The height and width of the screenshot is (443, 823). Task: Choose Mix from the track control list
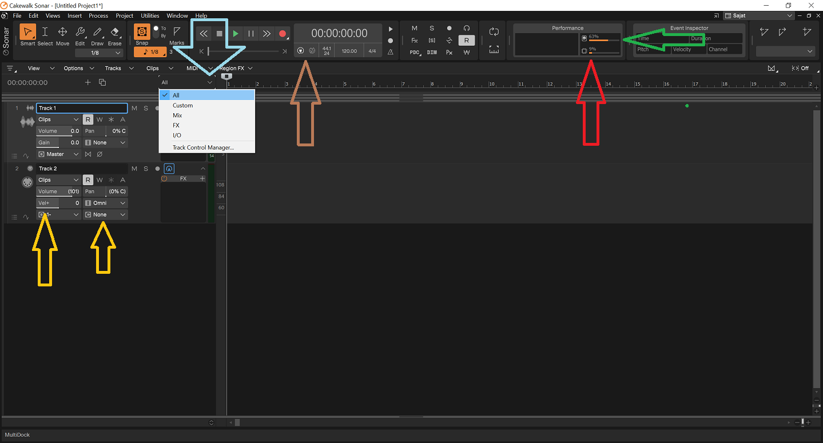click(177, 115)
